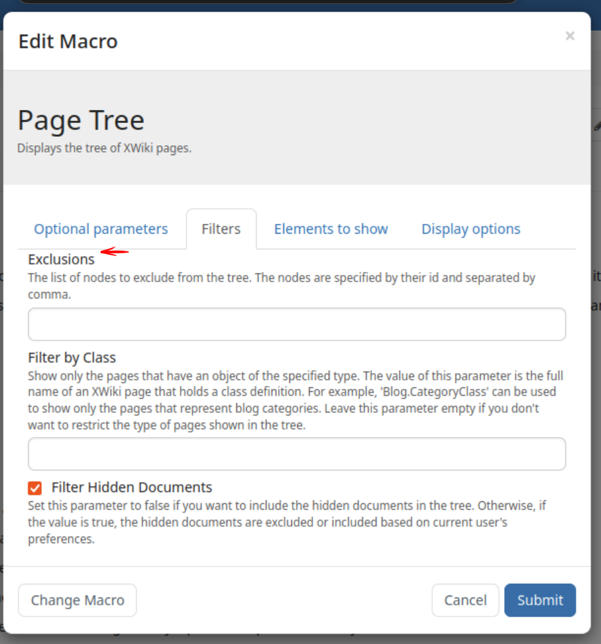Click the Page Tree macro heading
This screenshot has height=644, width=601.
81,121
